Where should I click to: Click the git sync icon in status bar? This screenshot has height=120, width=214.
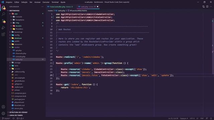click(13, 118)
